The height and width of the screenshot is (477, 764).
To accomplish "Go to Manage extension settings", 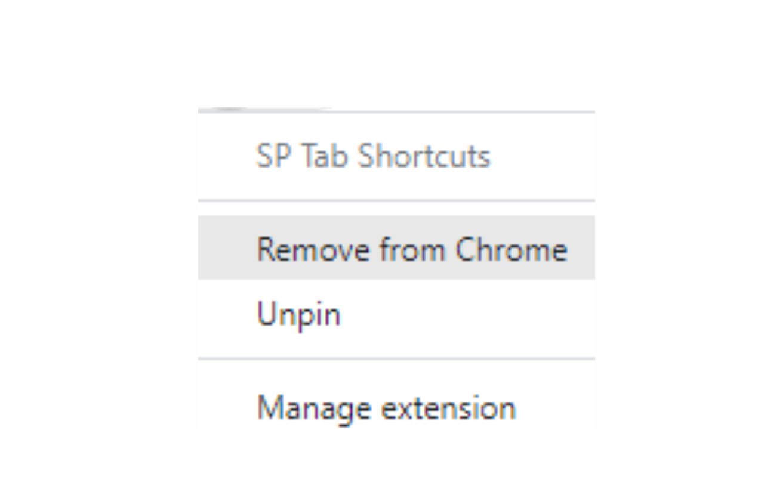I will [x=386, y=408].
